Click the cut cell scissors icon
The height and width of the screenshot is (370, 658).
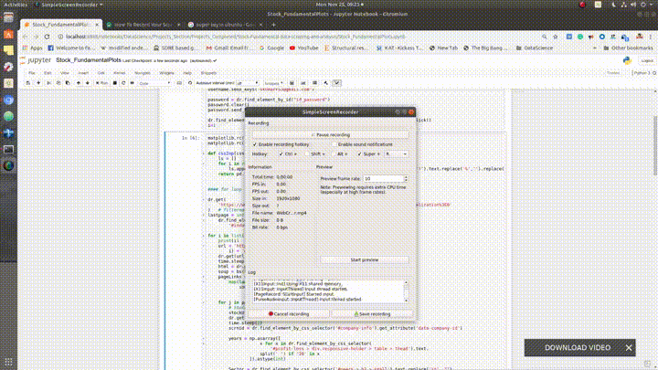[x=49, y=82]
